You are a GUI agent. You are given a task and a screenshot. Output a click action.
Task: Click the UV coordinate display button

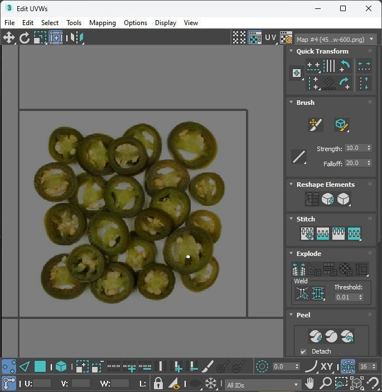pyautogui.click(x=271, y=38)
